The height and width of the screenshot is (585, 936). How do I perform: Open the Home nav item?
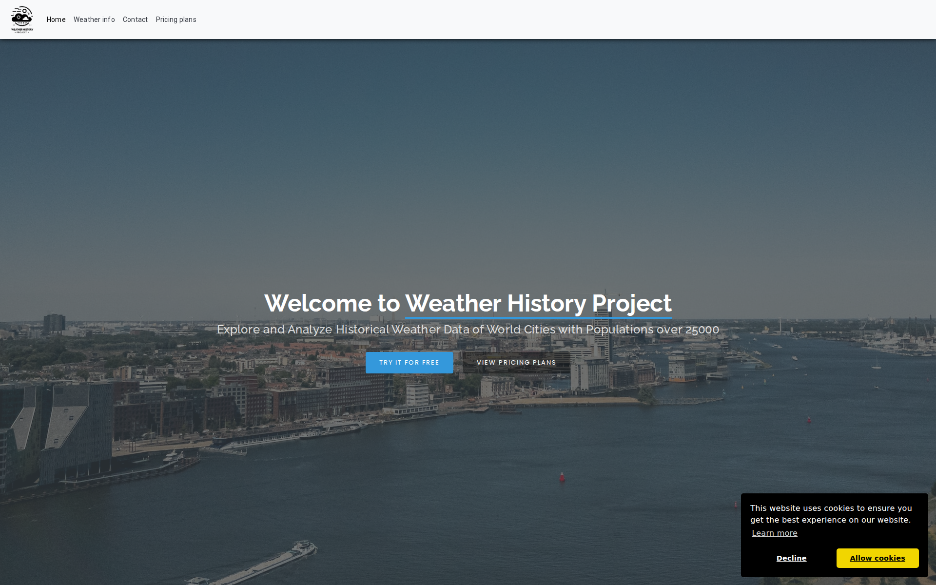pyautogui.click(x=56, y=19)
